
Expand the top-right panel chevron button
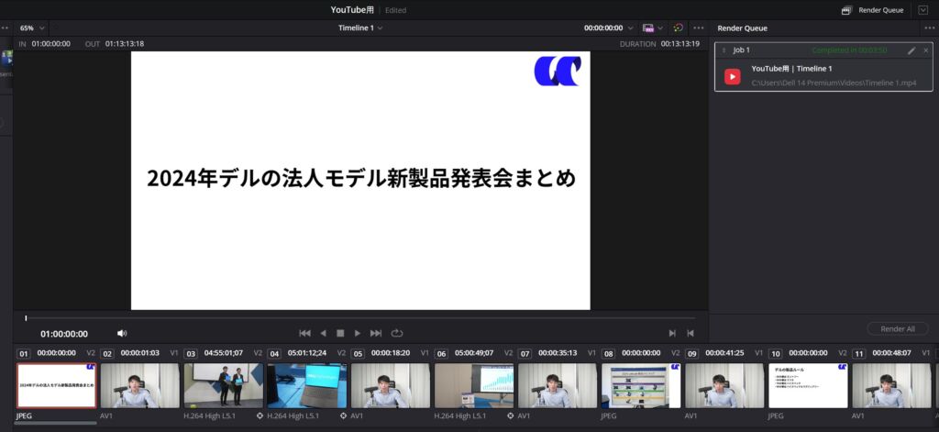(922, 10)
